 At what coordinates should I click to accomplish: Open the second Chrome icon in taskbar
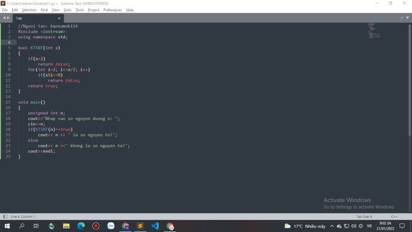pos(170,226)
